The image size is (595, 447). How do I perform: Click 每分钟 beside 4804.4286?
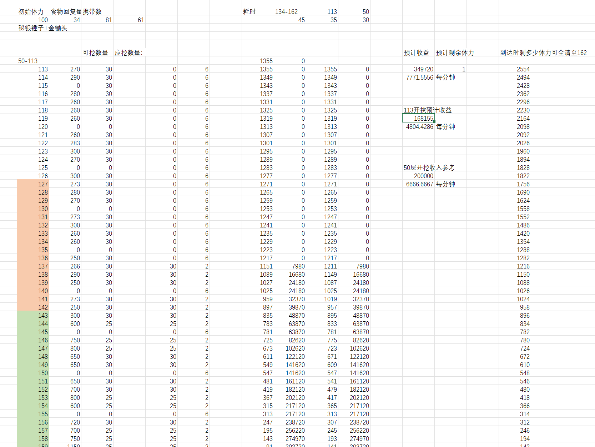point(445,126)
